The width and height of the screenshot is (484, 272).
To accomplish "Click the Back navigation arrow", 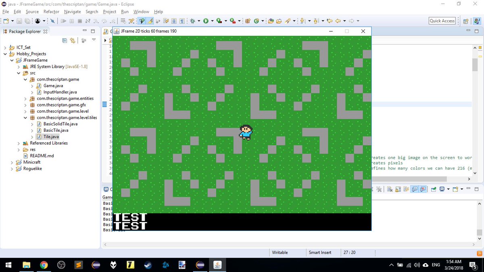I will point(338,21).
